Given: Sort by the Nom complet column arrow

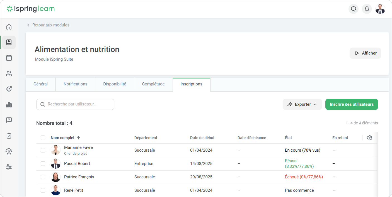Looking at the screenshot, I should [x=78, y=138].
